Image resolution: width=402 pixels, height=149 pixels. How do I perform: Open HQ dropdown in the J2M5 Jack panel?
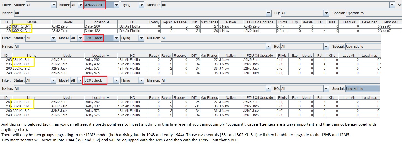(305, 89)
